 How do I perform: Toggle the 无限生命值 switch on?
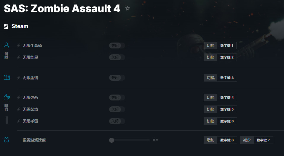coord(117,45)
